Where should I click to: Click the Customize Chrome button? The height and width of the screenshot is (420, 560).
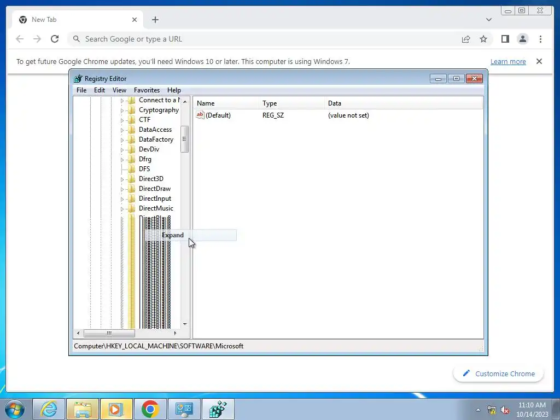pyautogui.click(x=498, y=374)
